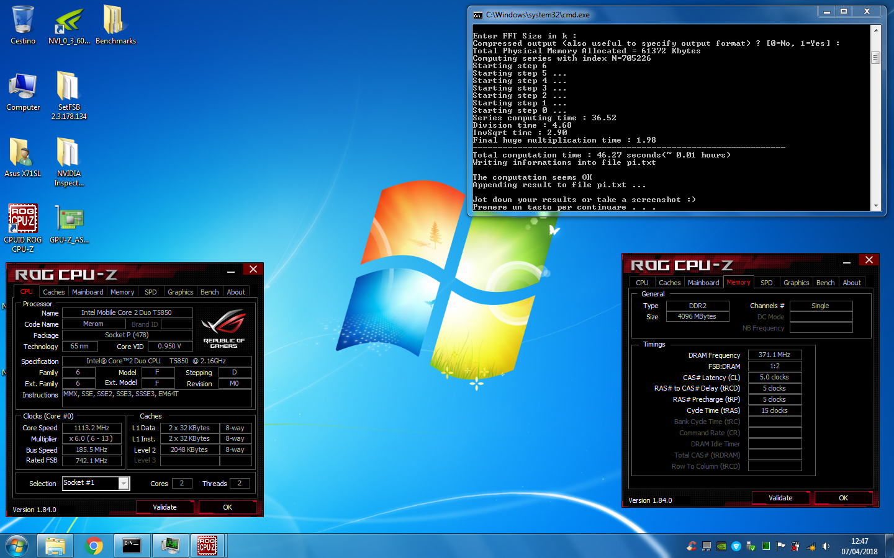This screenshot has height=558, width=894.
Task: Minimize the left ROG CPU-Z window
Action: coord(231,271)
